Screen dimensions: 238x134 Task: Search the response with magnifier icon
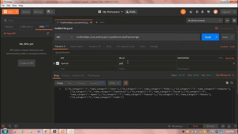tap(232, 83)
